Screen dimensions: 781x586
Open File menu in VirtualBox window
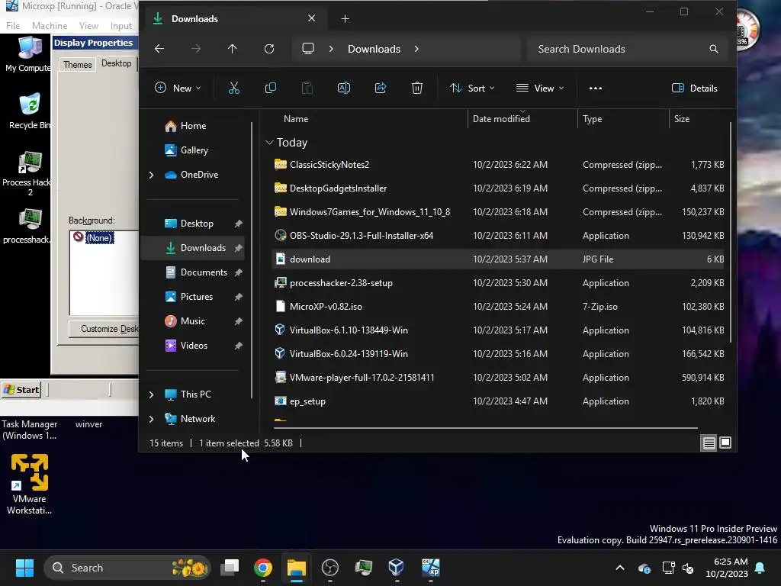coord(13,25)
